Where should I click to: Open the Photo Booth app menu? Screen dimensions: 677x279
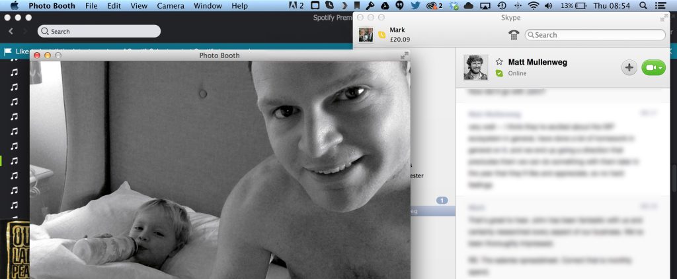pyautogui.click(x=52, y=5)
